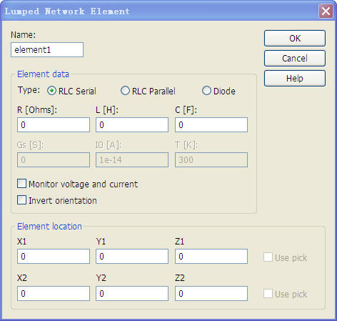Image resolution: width=337 pixels, height=321 pixels.
Task: Click the Cancel button
Action: (x=295, y=58)
